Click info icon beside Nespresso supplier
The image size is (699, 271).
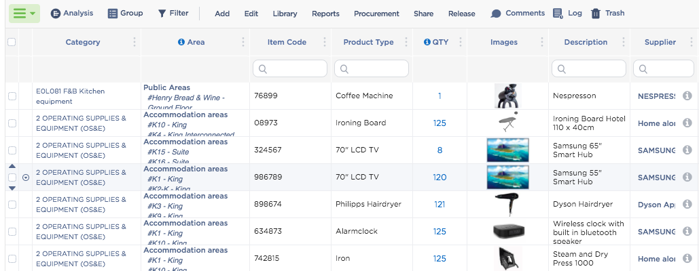687,96
